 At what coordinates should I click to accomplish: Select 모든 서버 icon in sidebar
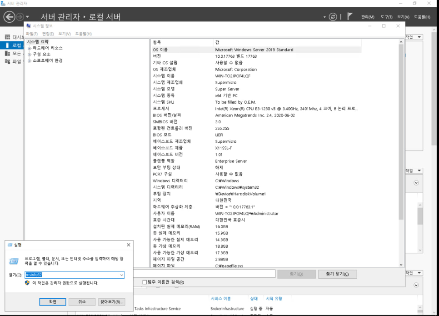[x=8, y=53]
